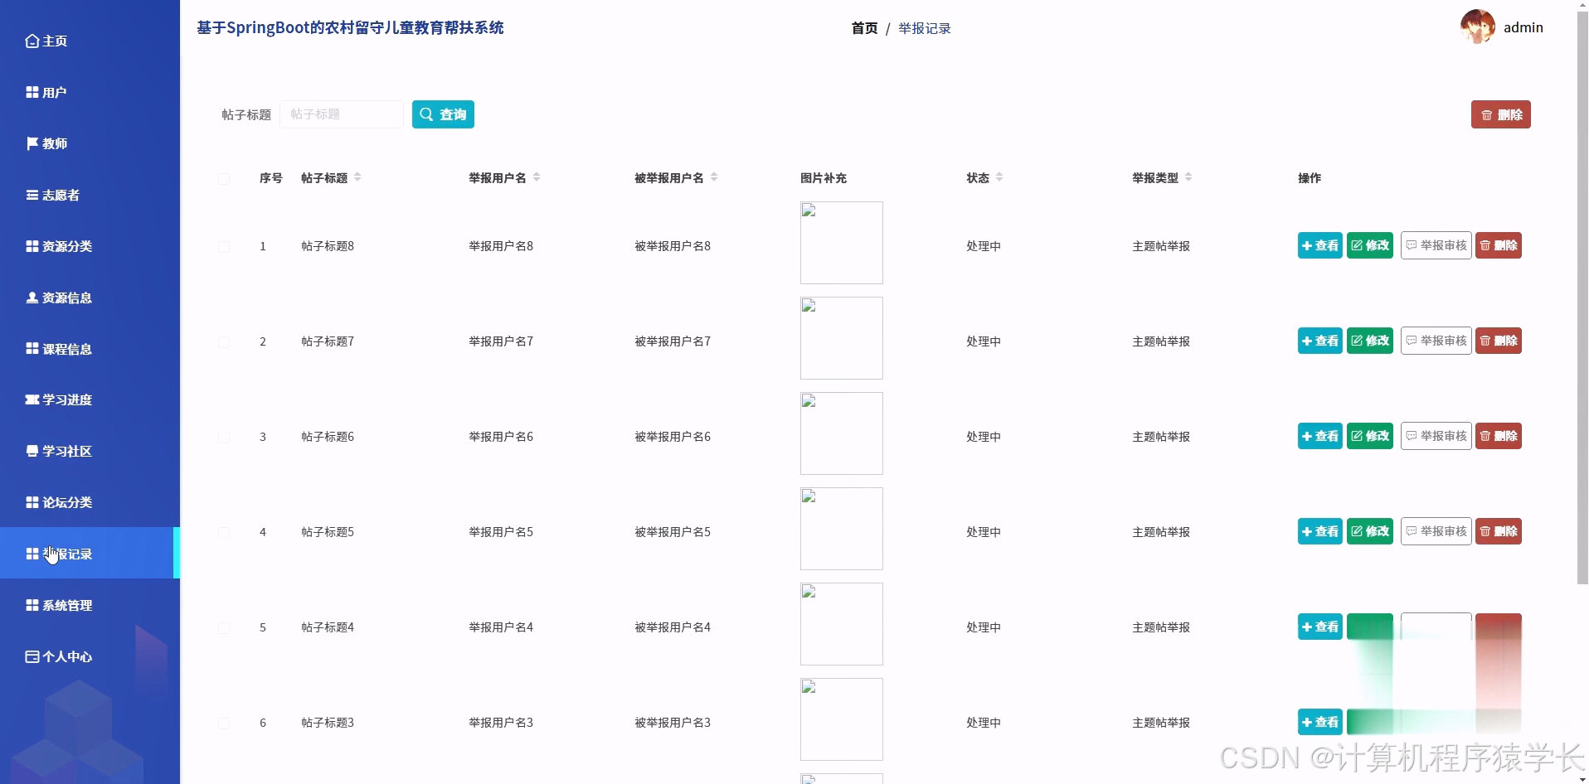The width and height of the screenshot is (1589, 784).
Task: Check the checkbox for row 帖子标题5
Action: coord(223,532)
